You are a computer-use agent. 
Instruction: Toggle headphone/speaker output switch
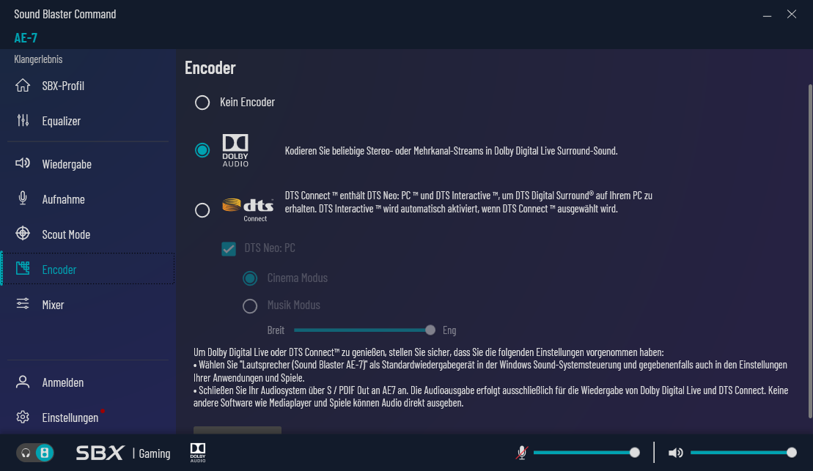click(35, 453)
